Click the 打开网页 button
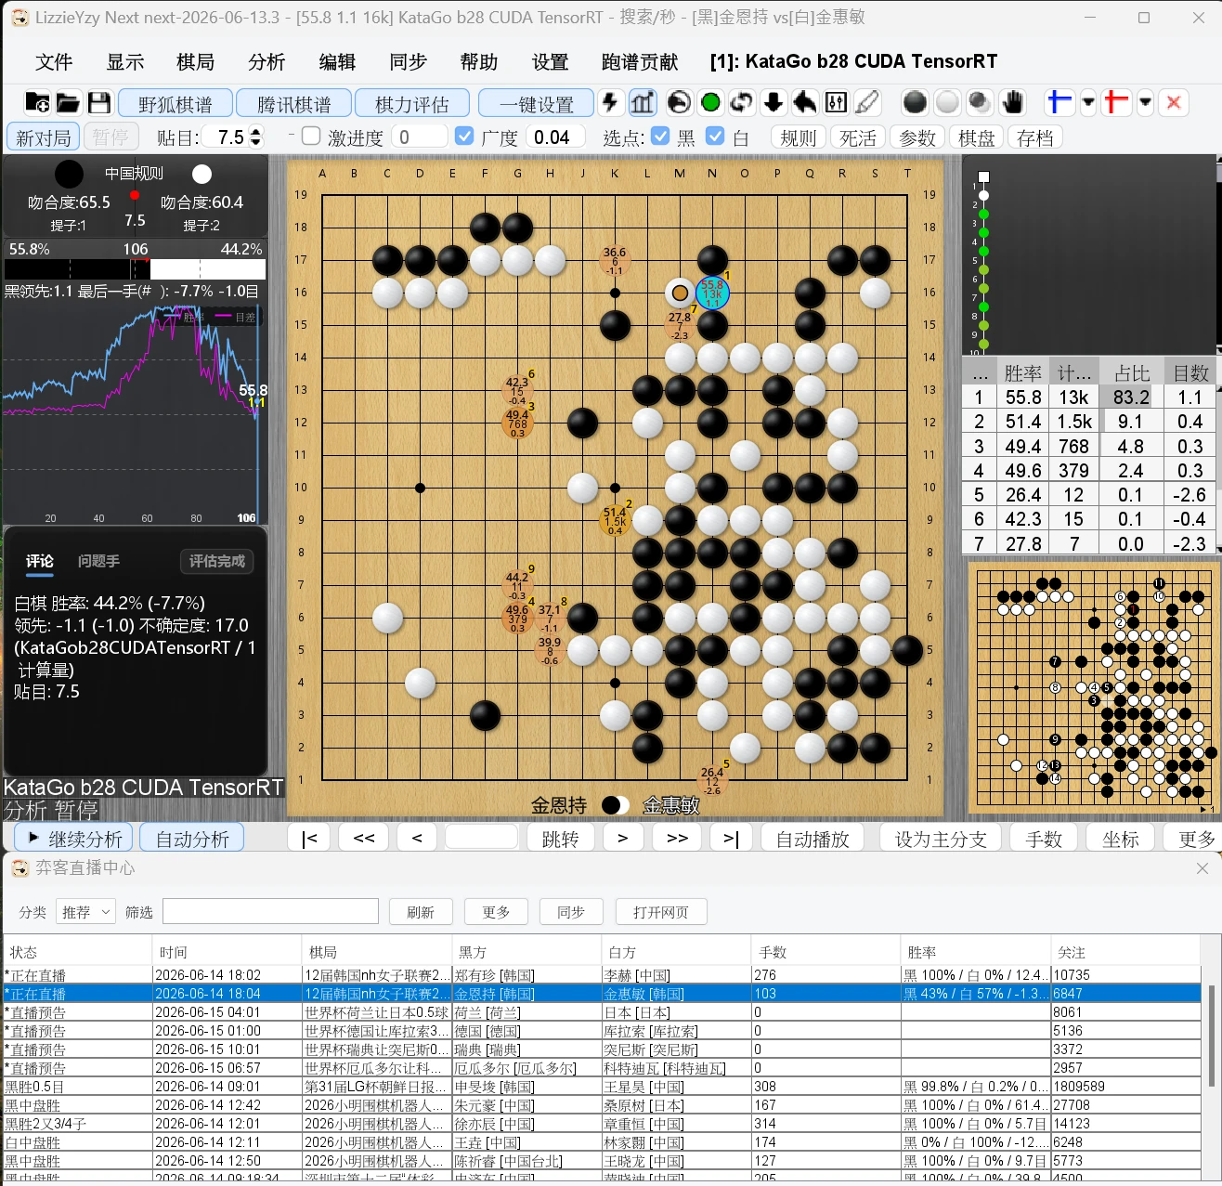 click(x=661, y=912)
